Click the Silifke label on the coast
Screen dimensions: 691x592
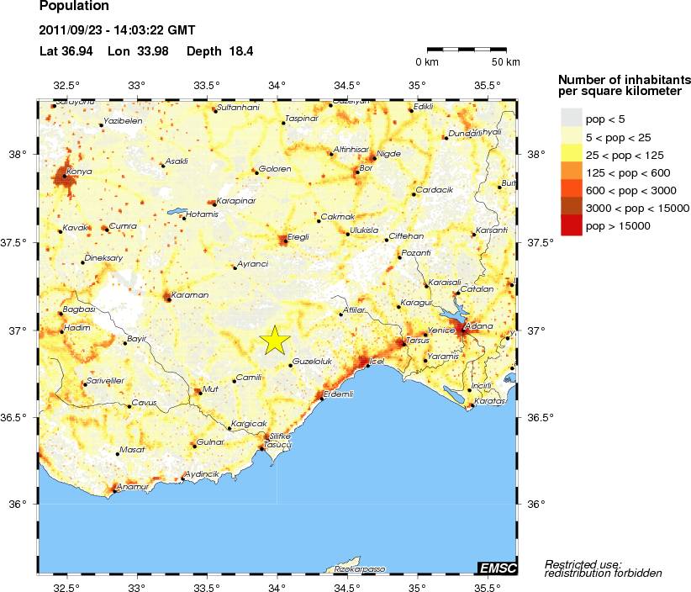pos(280,436)
